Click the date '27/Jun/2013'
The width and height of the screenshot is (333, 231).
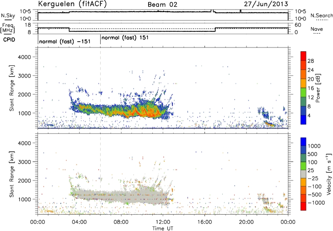click(266, 4)
